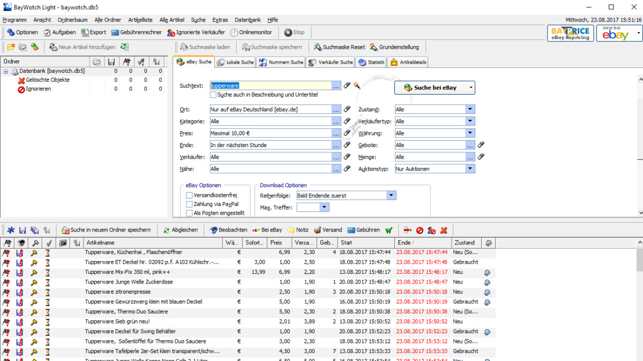643x361 pixels.
Task: Expand the Zustand dropdown
Action: click(x=470, y=110)
